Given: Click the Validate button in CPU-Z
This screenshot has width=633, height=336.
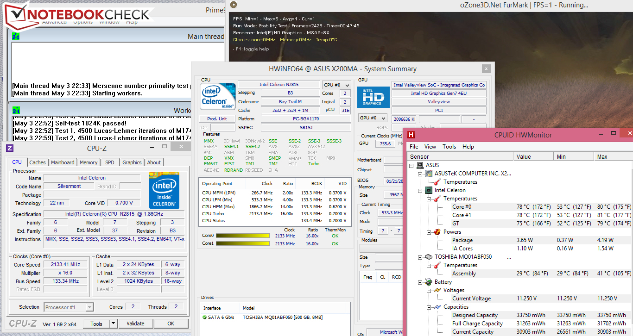Looking at the screenshot, I should (x=135, y=324).
